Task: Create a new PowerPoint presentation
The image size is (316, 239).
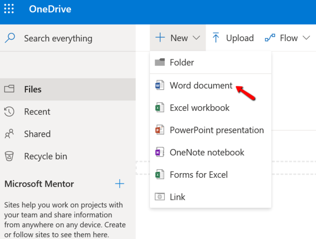Action: click(x=211, y=130)
